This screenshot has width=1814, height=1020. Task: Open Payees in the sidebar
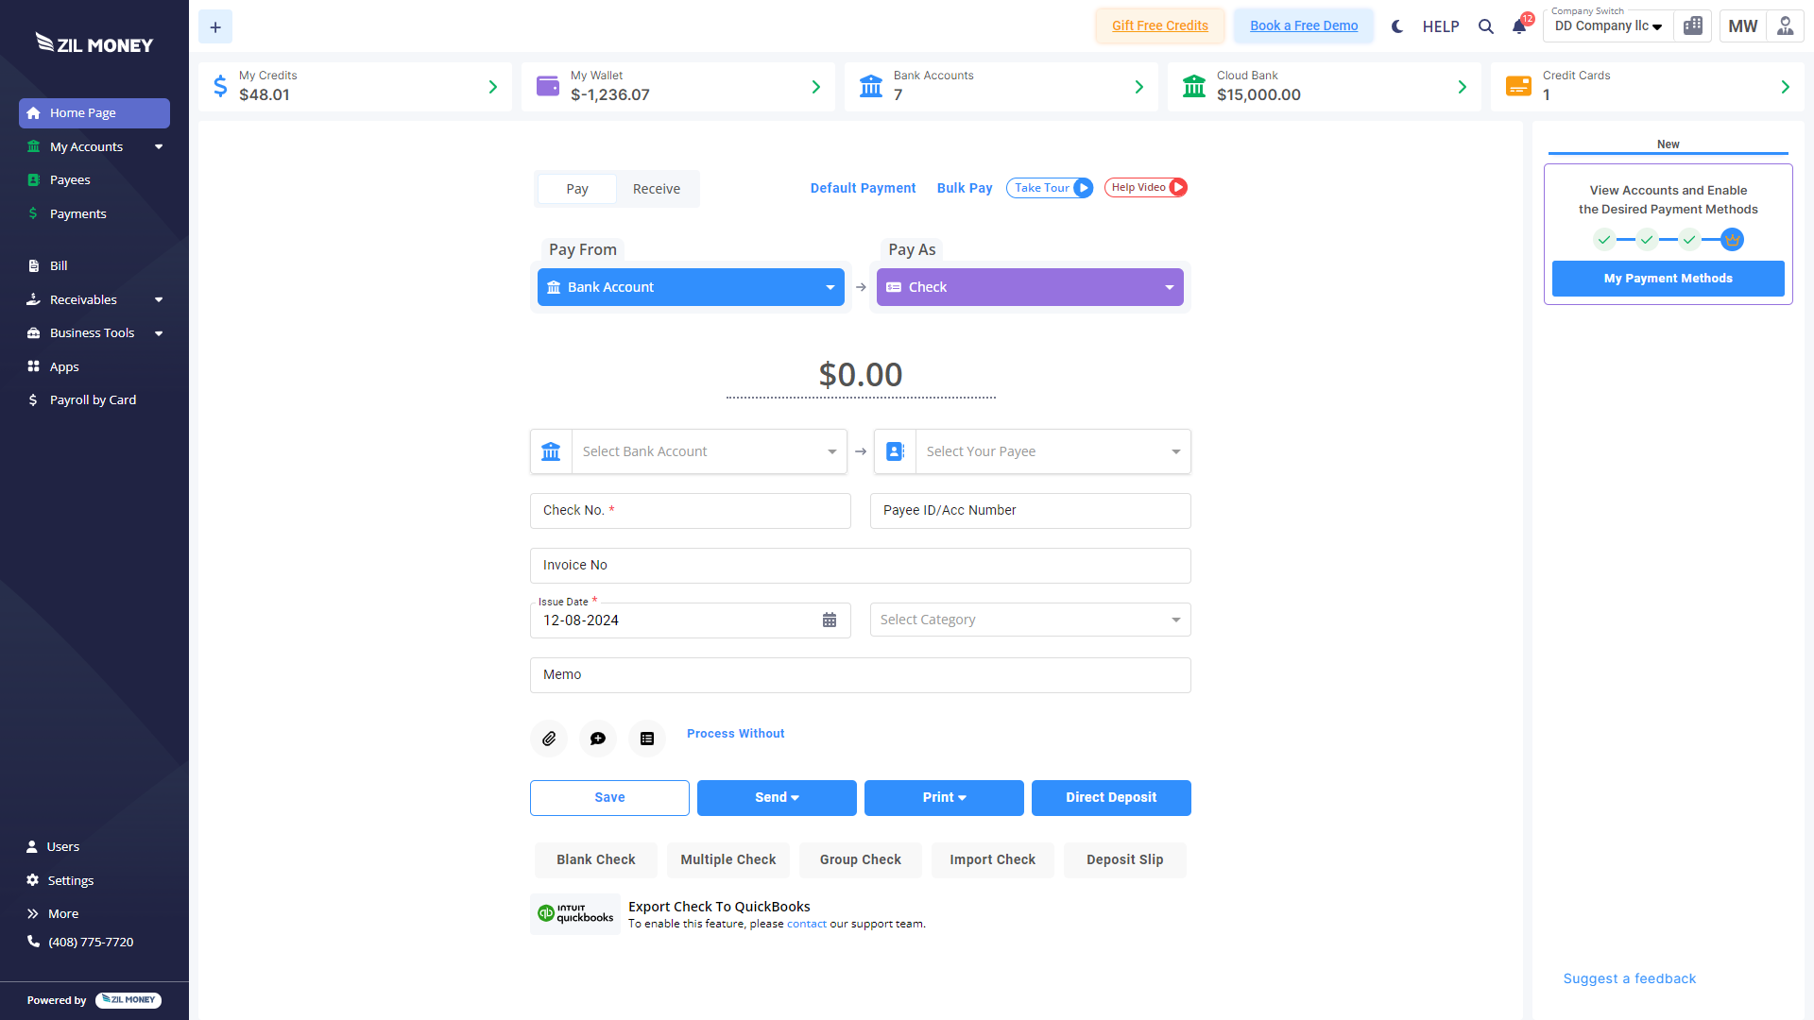[x=70, y=179]
